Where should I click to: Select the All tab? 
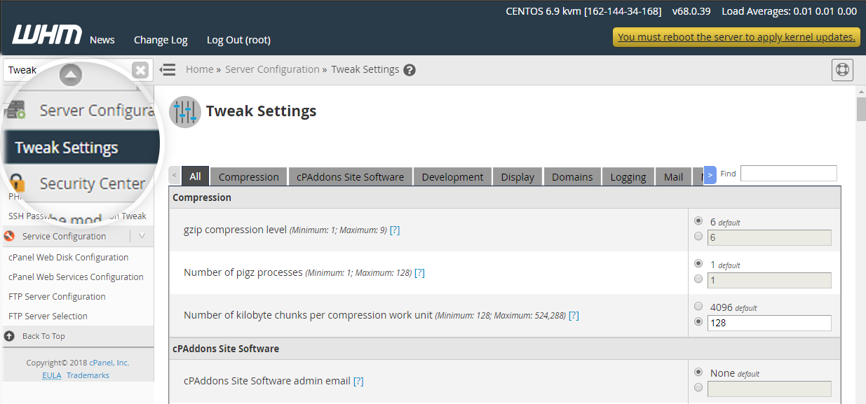(195, 176)
